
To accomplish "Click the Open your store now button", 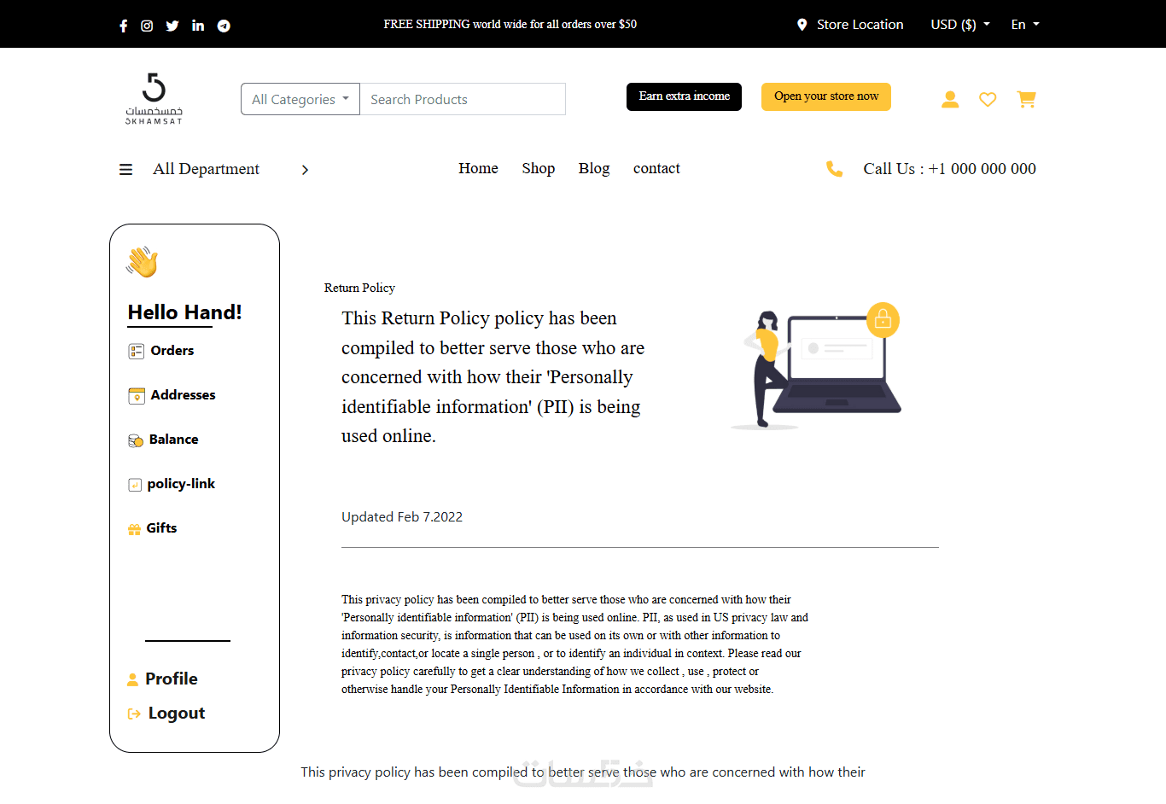I will (x=826, y=96).
